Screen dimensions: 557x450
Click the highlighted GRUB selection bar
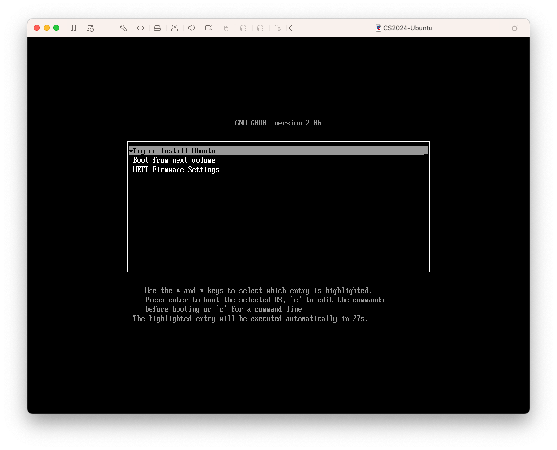pos(278,150)
